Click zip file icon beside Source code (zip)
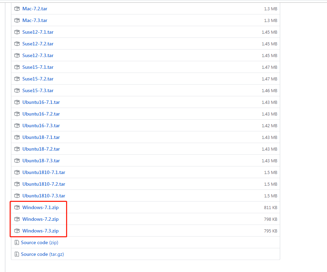The height and width of the screenshot is (272, 327). (17, 242)
